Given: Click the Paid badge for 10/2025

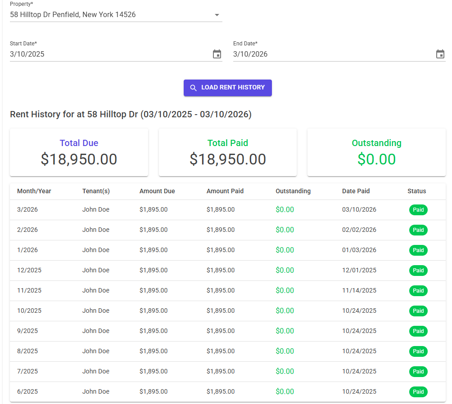Looking at the screenshot, I should (x=418, y=311).
